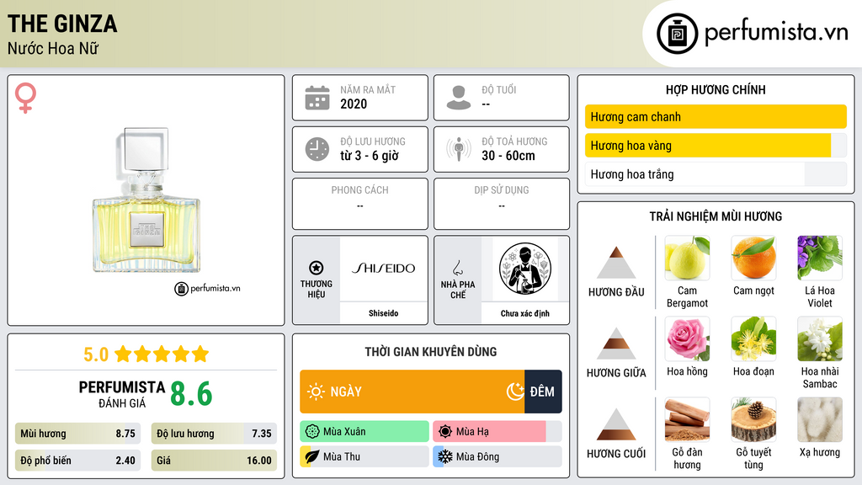
Task: Click the Hương cuối pyramid icon
Action: click(x=616, y=424)
